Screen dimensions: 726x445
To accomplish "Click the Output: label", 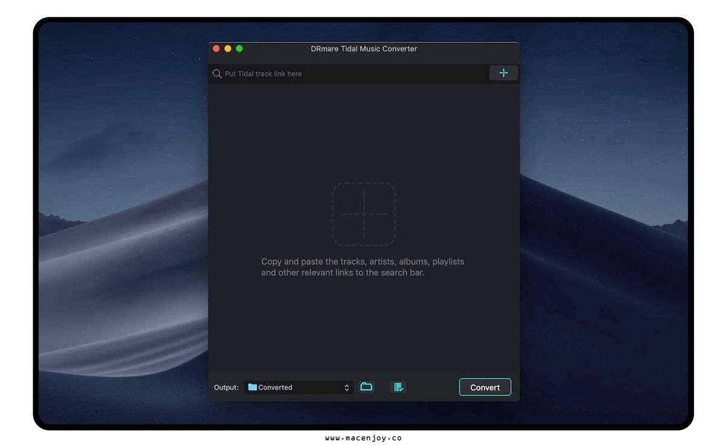I will pyautogui.click(x=226, y=387).
